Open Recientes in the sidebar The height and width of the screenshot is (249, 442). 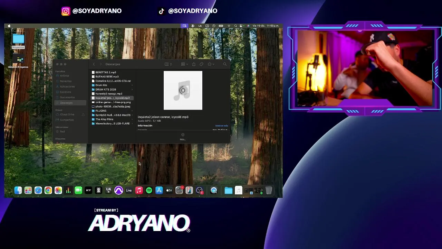click(66, 81)
